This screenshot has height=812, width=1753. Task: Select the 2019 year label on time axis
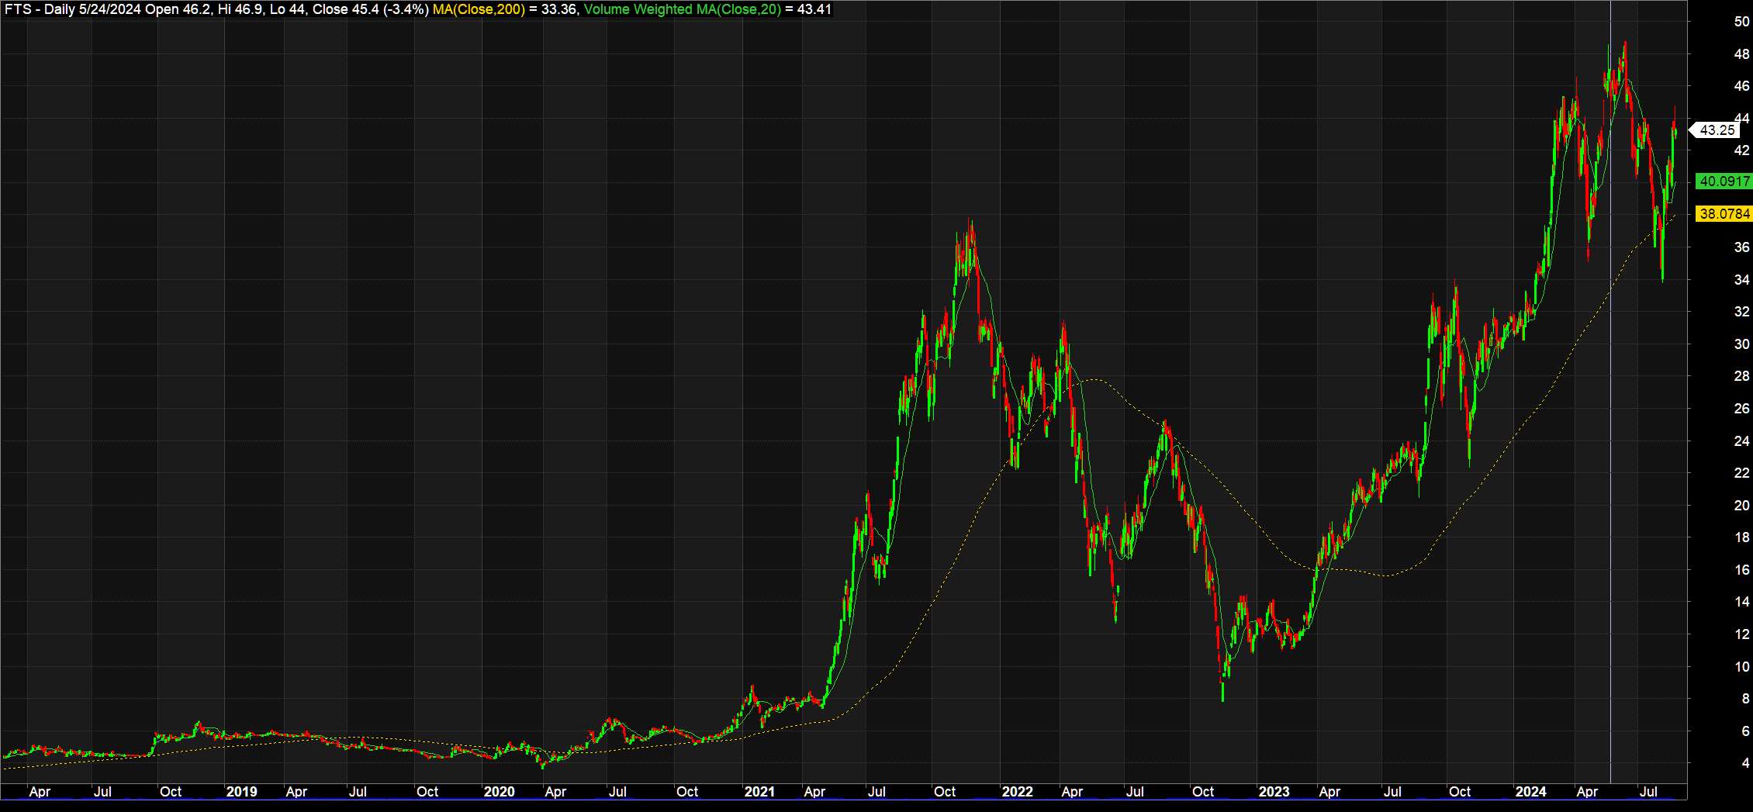pos(241,792)
